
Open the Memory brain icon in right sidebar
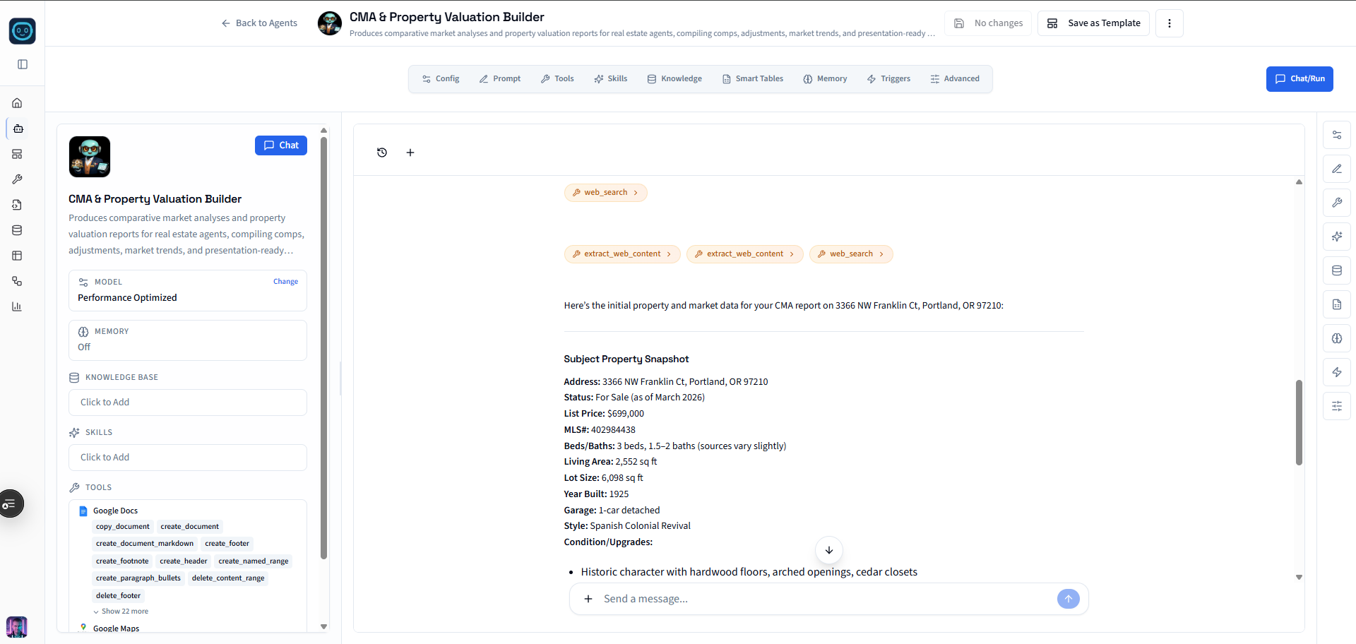pos(1337,338)
